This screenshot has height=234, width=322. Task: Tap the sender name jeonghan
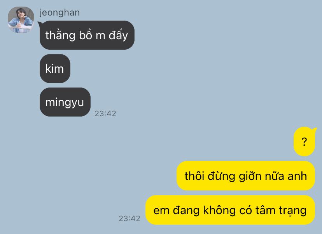click(59, 13)
